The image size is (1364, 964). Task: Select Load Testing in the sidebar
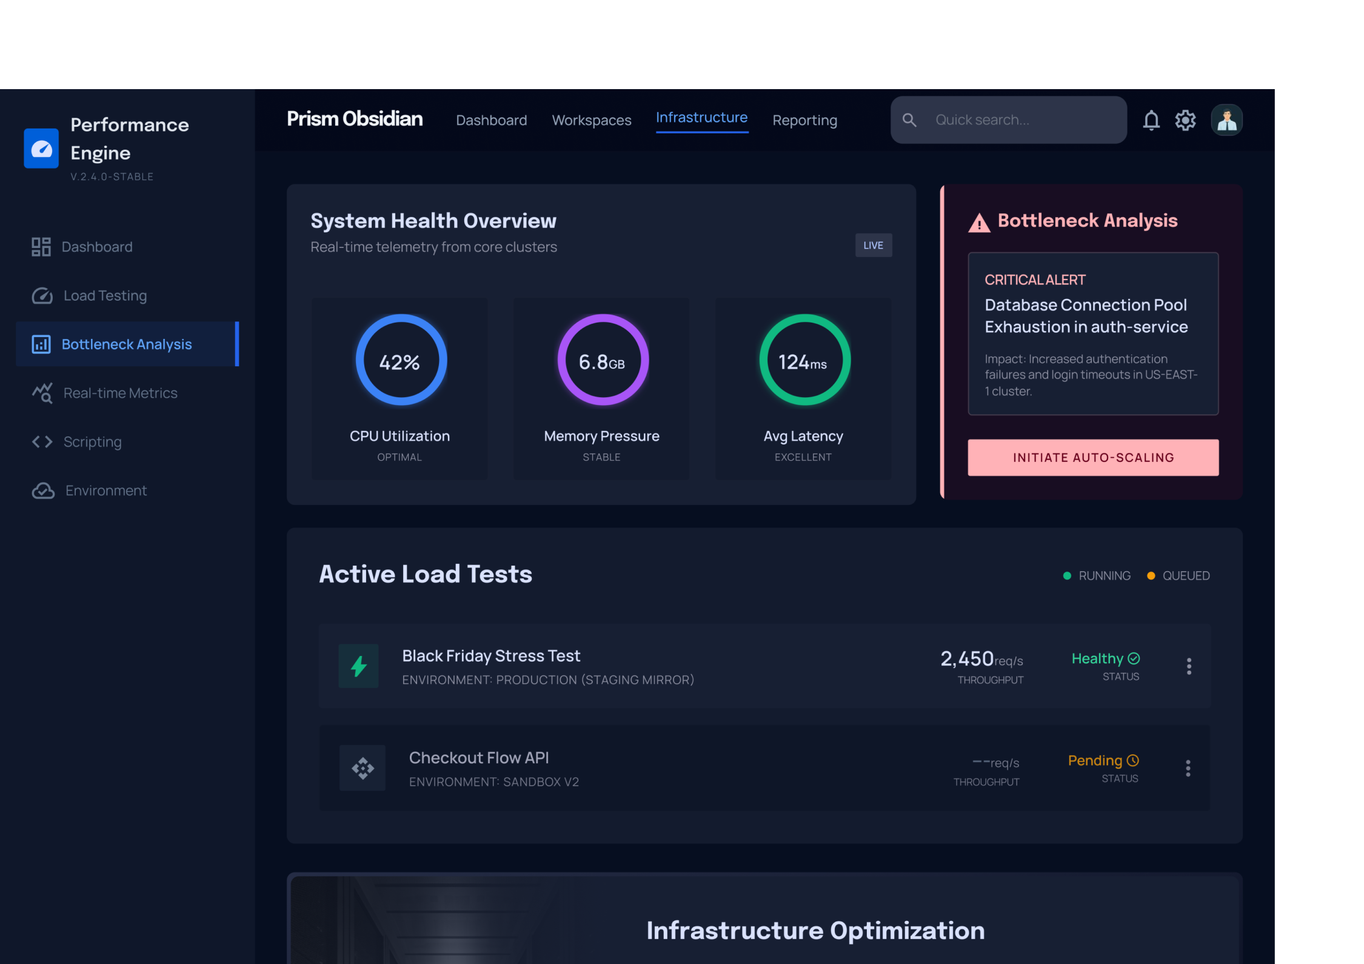tap(105, 296)
